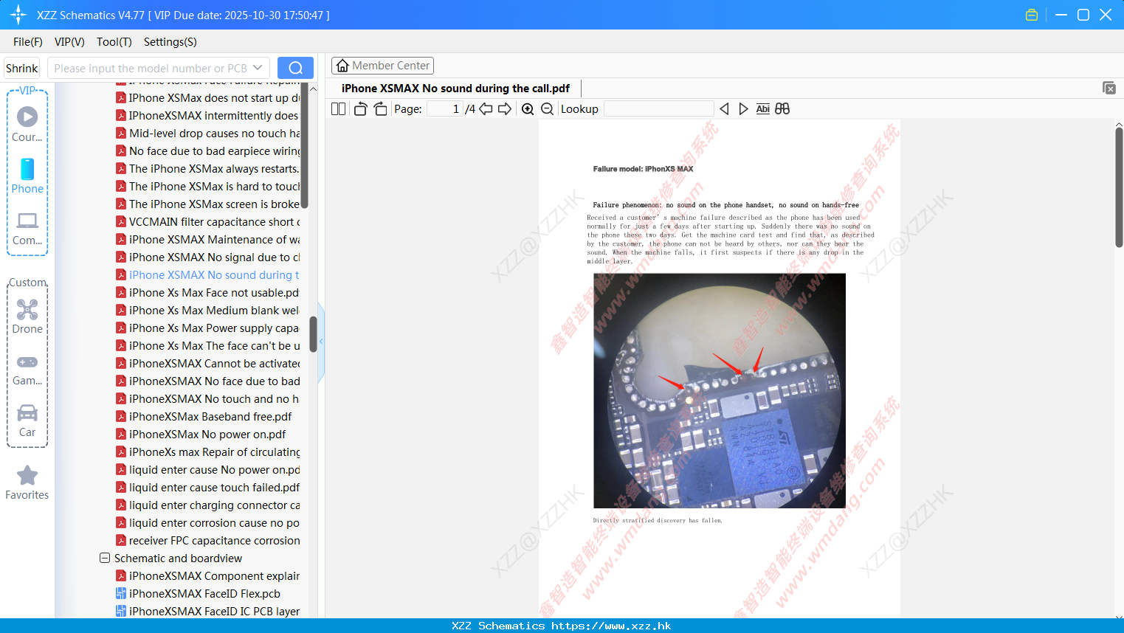Select the Computer category icon

coord(27,228)
